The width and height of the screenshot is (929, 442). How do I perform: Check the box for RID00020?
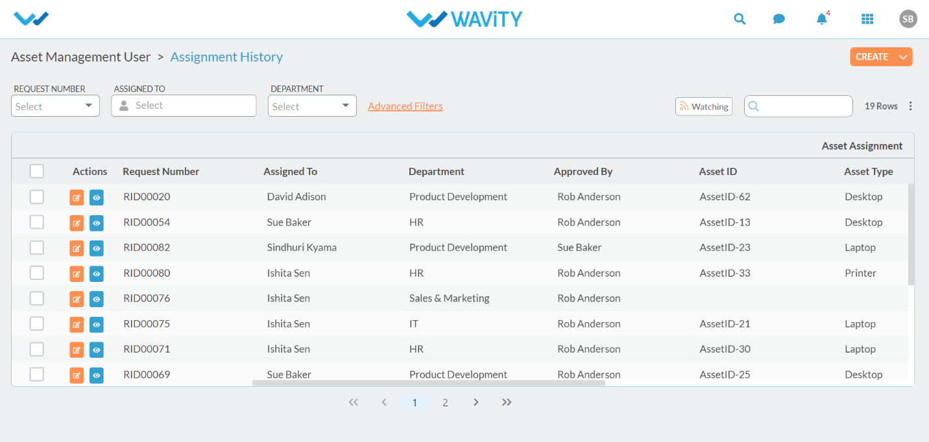[x=37, y=197]
